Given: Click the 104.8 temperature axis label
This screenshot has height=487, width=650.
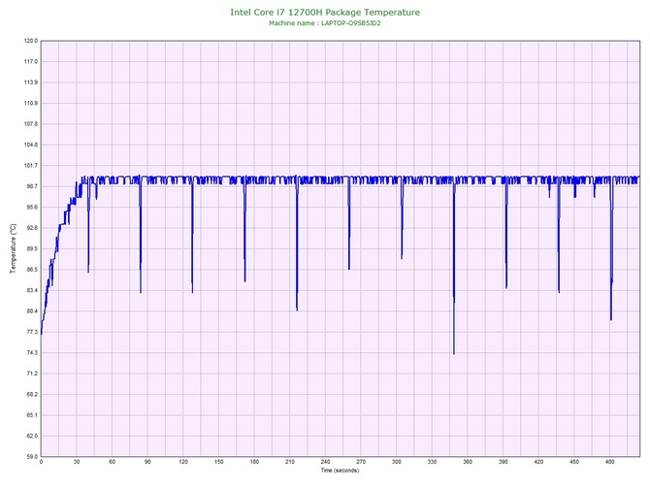Looking at the screenshot, I should tap(31, 146).
